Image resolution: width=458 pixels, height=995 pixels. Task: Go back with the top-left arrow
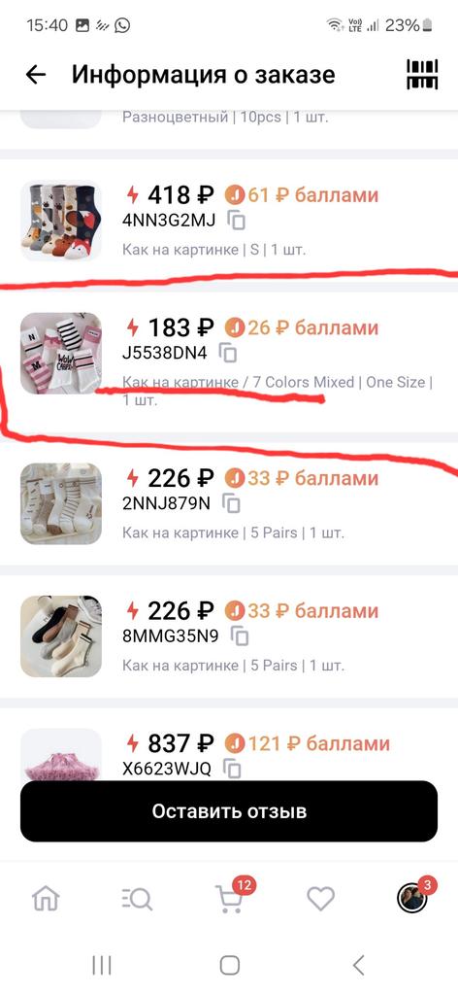pos(36,75)
